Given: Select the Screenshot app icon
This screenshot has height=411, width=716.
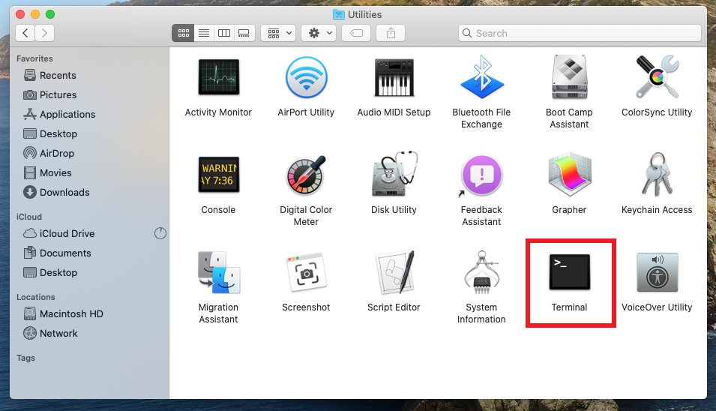Looking at the screenshot, I should pos(307,272).
